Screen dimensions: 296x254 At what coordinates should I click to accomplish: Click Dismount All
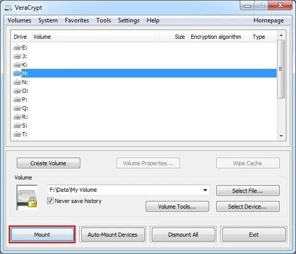click(x=184, y=235)
